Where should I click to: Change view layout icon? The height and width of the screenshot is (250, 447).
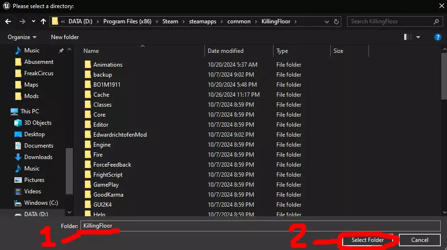coord(408,37)
